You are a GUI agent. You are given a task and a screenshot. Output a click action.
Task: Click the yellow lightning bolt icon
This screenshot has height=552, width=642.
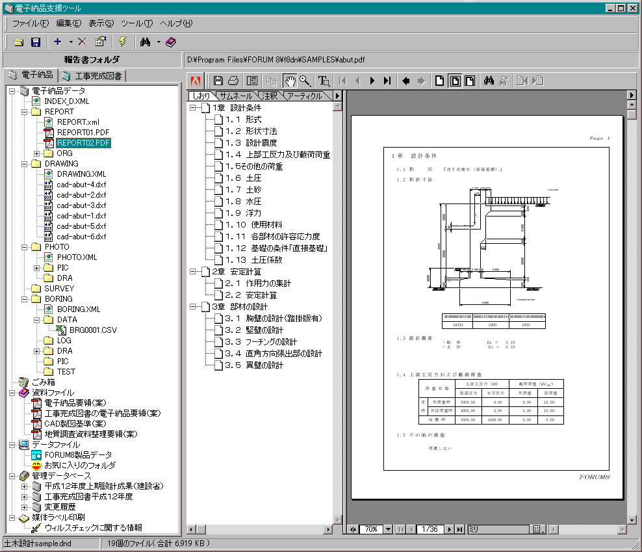coord(122,42)
